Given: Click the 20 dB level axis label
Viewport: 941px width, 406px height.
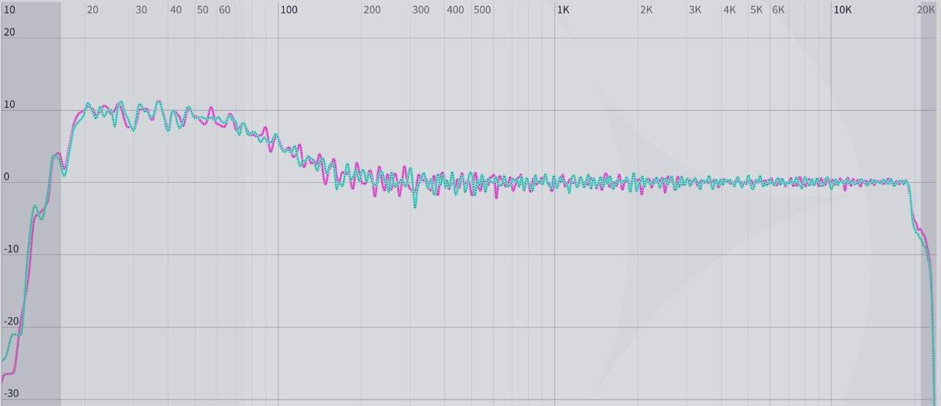Looking at the screenshot, I should click(9, 32).
